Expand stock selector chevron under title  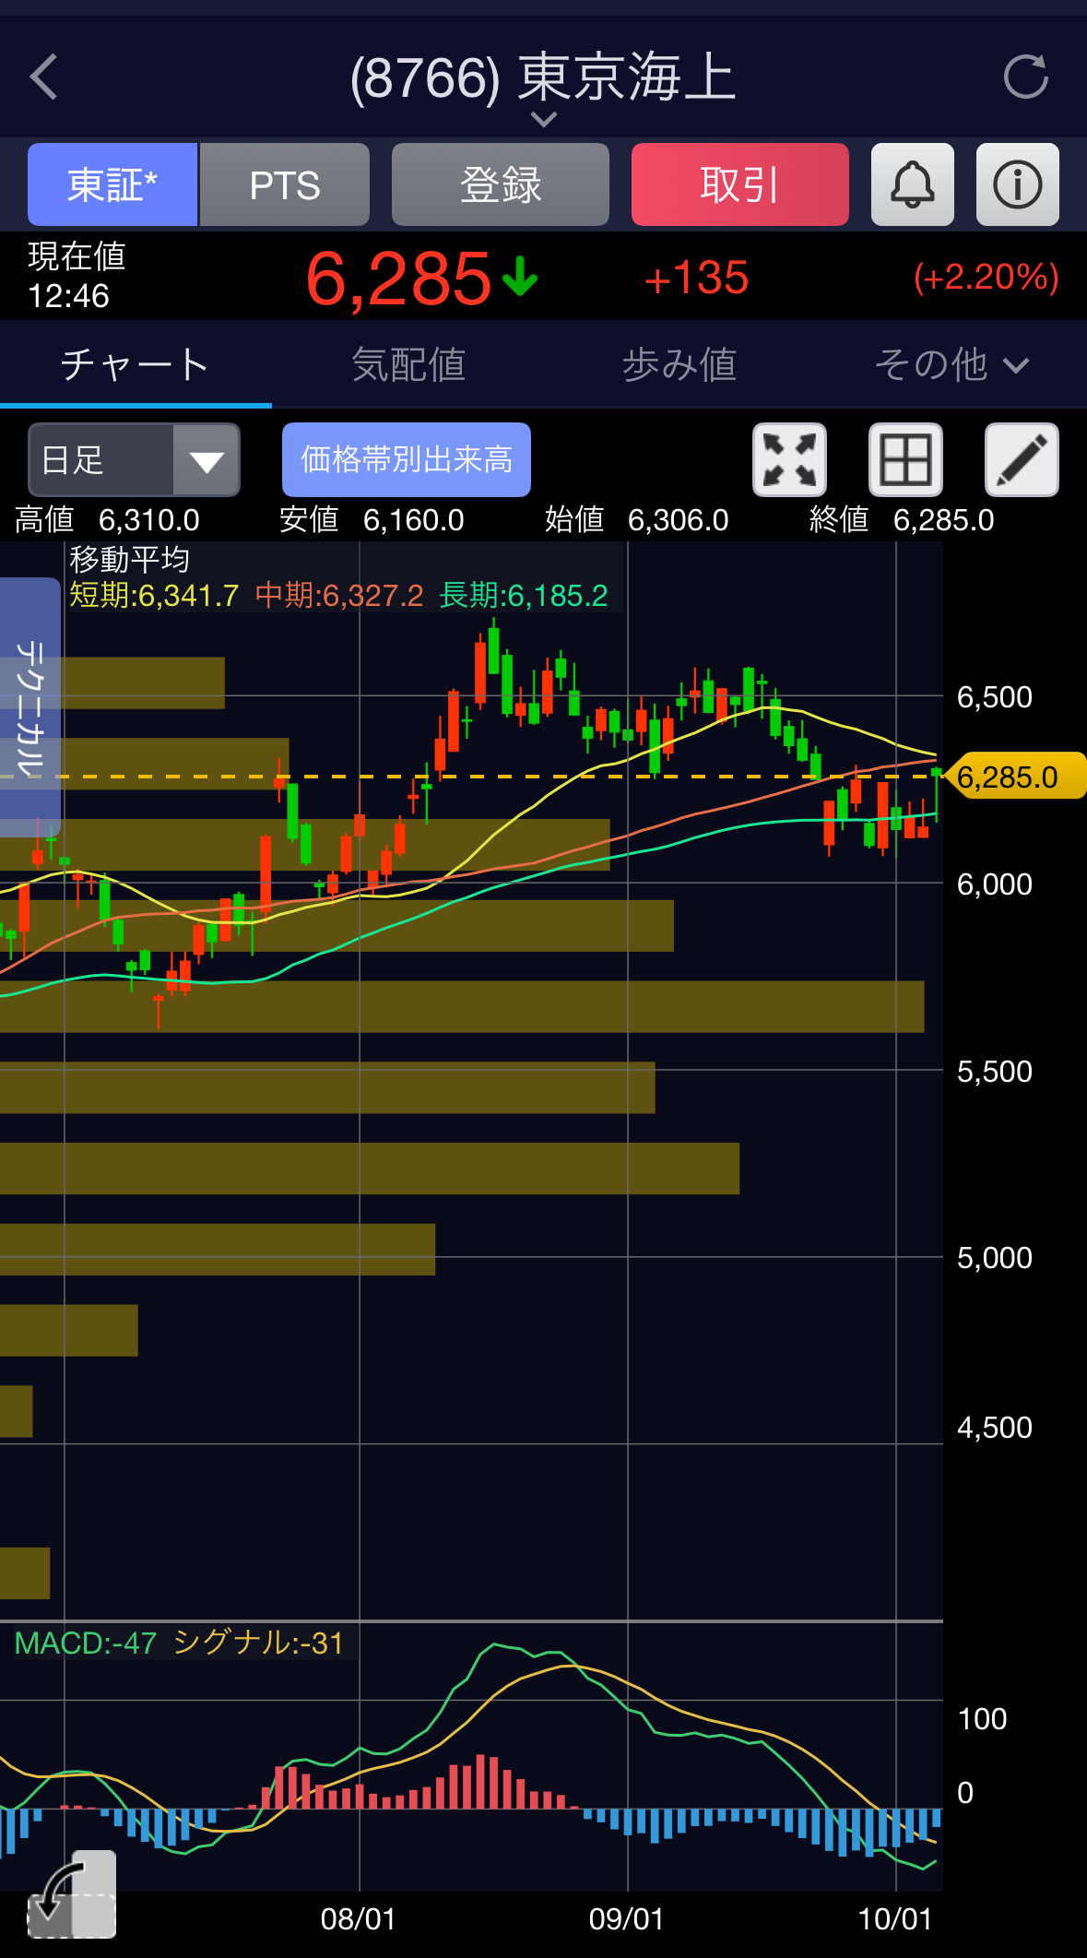[x=544, y=119]
